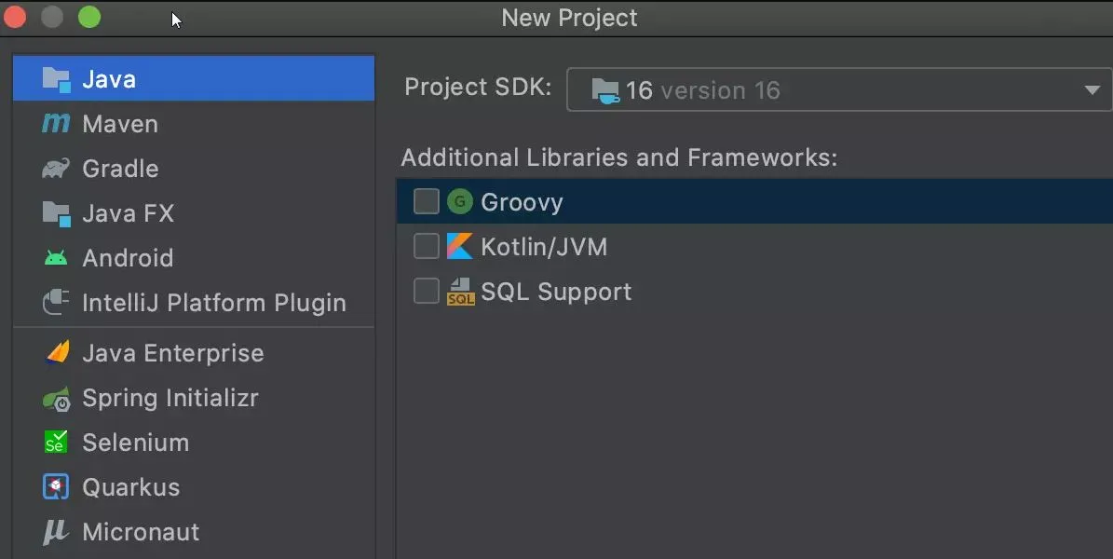Click the Micronaut icon

click(x=55, y=531)
